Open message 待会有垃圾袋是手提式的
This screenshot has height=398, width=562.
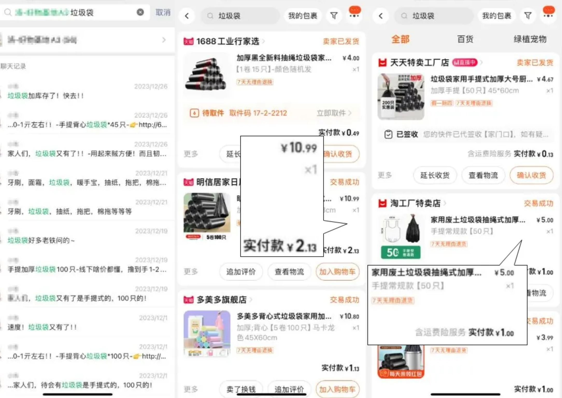87,381
